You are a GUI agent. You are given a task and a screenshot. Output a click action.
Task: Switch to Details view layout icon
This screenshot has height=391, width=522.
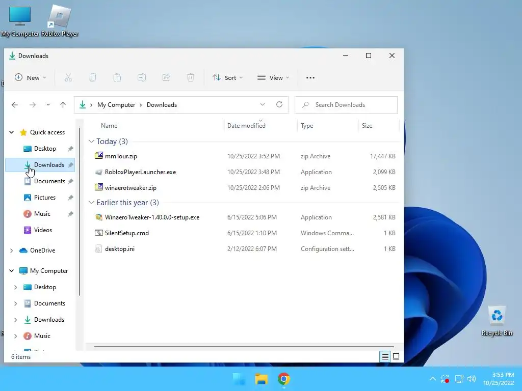point(385,356)
